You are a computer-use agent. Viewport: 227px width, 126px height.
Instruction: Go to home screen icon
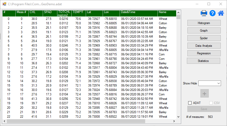(x=221, y=13)
